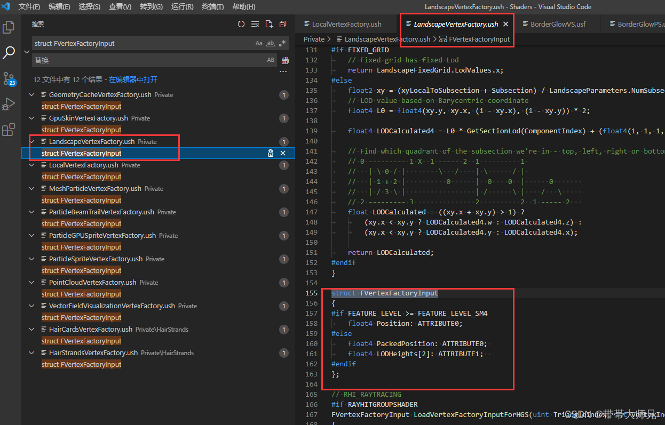Toggle Match Whole Word in search box
665x425 pixels.
point(271,43)
